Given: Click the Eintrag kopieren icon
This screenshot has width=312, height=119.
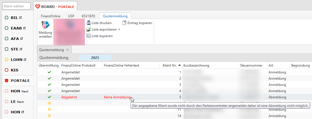Looking at the screenshot, I should point(124,23).
